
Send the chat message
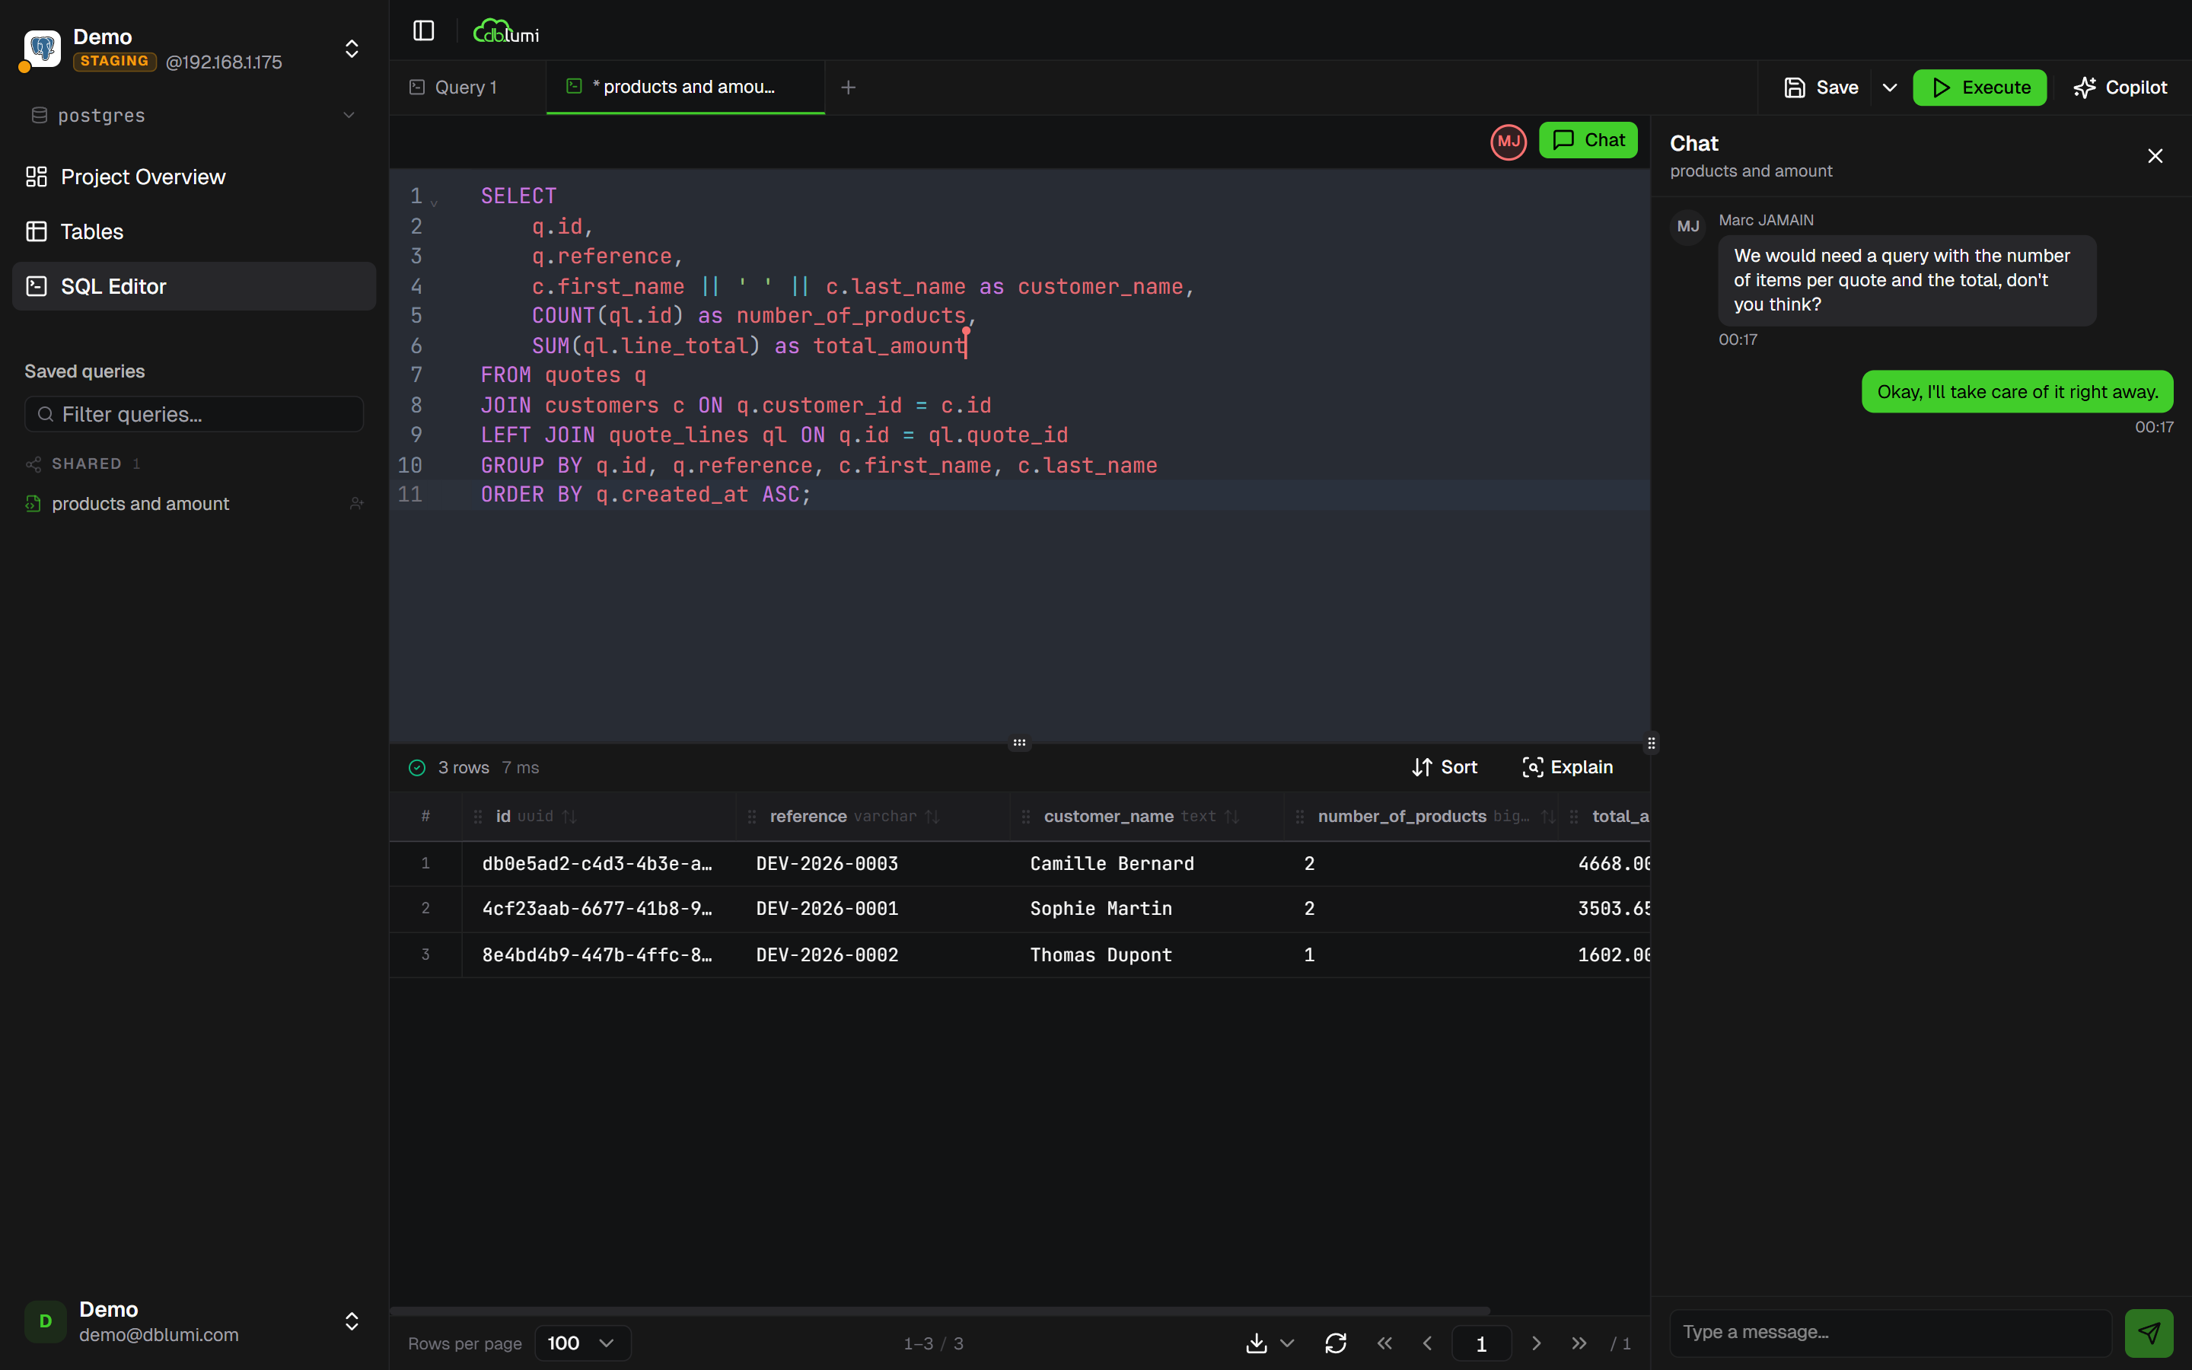tap(2150, 1332)
